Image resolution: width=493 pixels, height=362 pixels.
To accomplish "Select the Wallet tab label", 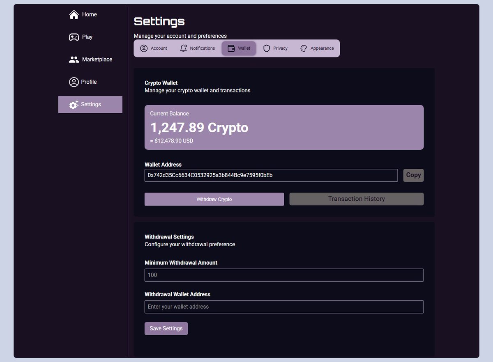I will click(x=244, y=48).
